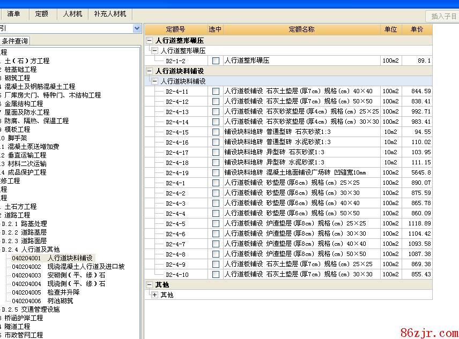Open the 定额 tab
459x339 pixels.
pos(41,14)
